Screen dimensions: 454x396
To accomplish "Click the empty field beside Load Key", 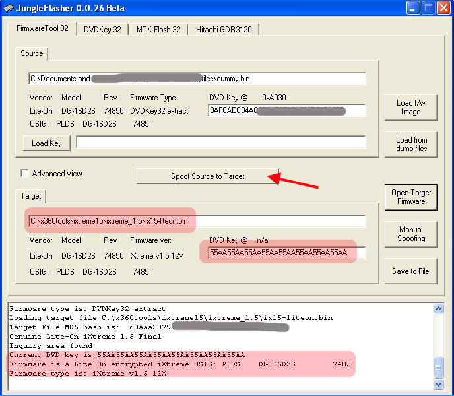I will click(x=221, y=143).
